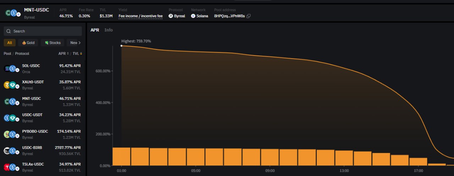Select the APR chart tab
The width and height of the screenshot is (454, 176).
coord(95,30)
